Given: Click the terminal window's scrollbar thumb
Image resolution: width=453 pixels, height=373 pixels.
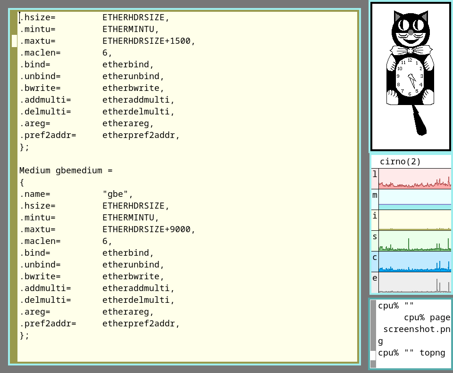Looking at the screenshot, I should [x=373, y=355].
